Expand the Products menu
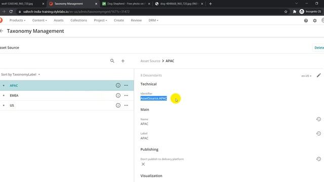 click(x=17, y=20)
